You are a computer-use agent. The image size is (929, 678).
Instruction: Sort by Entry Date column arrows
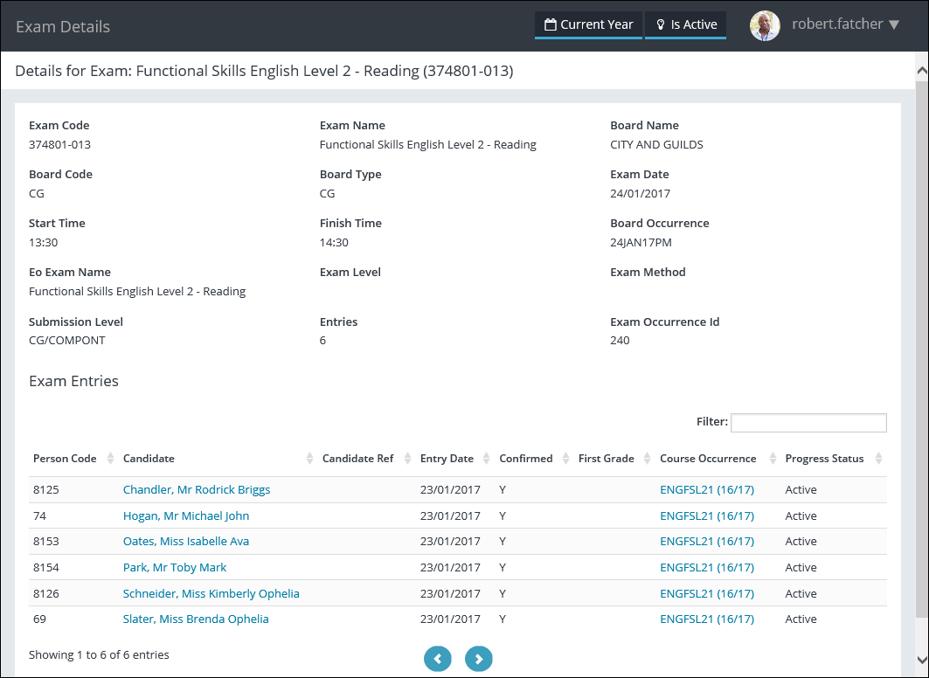pos(486,459)
